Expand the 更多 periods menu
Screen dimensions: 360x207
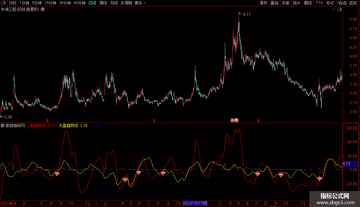click(140, 3)
